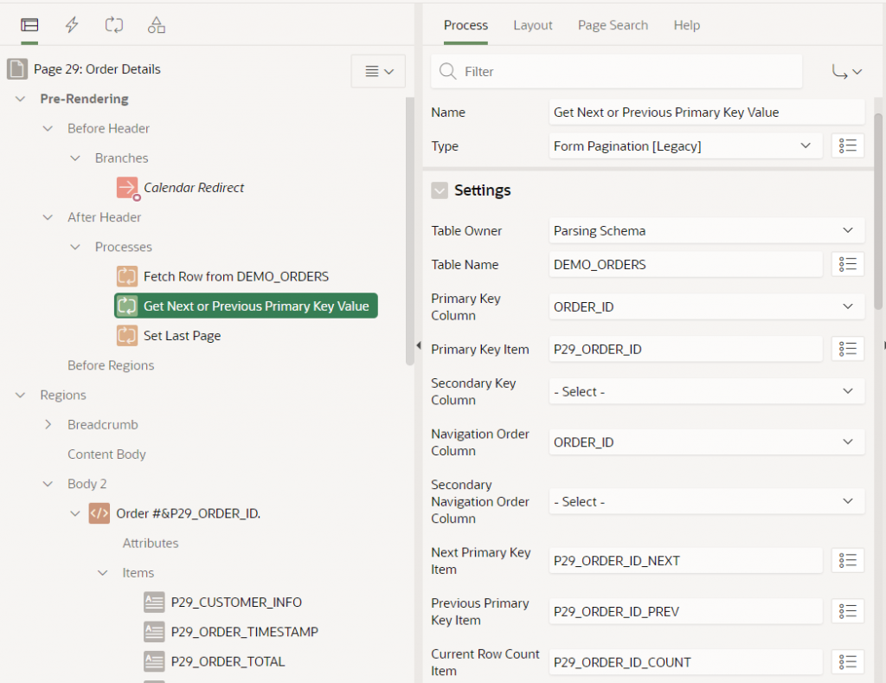Open the Navigation Order Column dropdown
The image size is (886, 683).
point(706,442)
